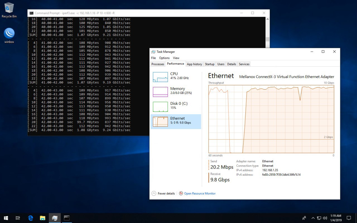Open the Options menu in Task Manager
357x223 pixels.
[x=164, y=58]
